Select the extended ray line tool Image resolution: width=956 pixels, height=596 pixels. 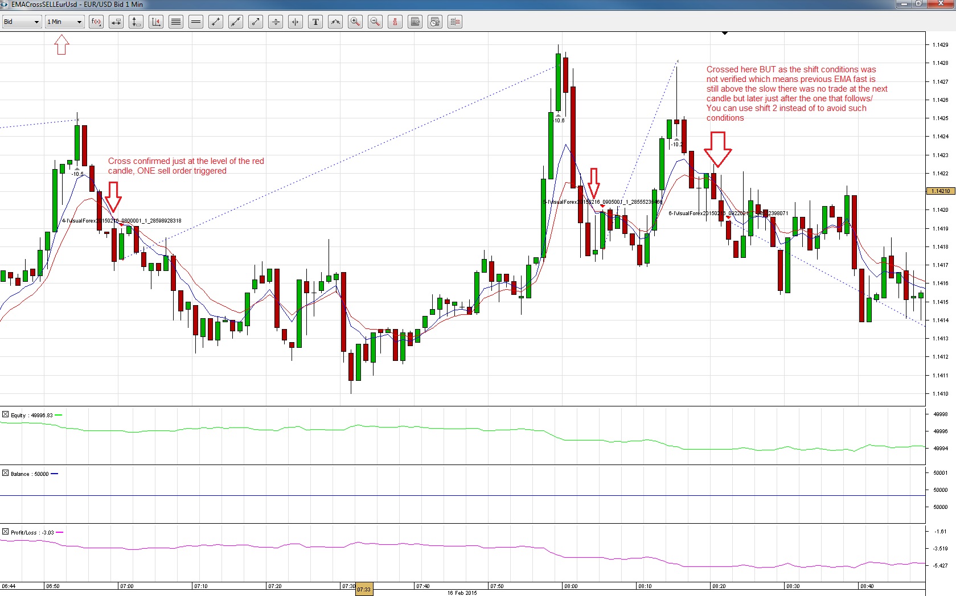point(236,22)
